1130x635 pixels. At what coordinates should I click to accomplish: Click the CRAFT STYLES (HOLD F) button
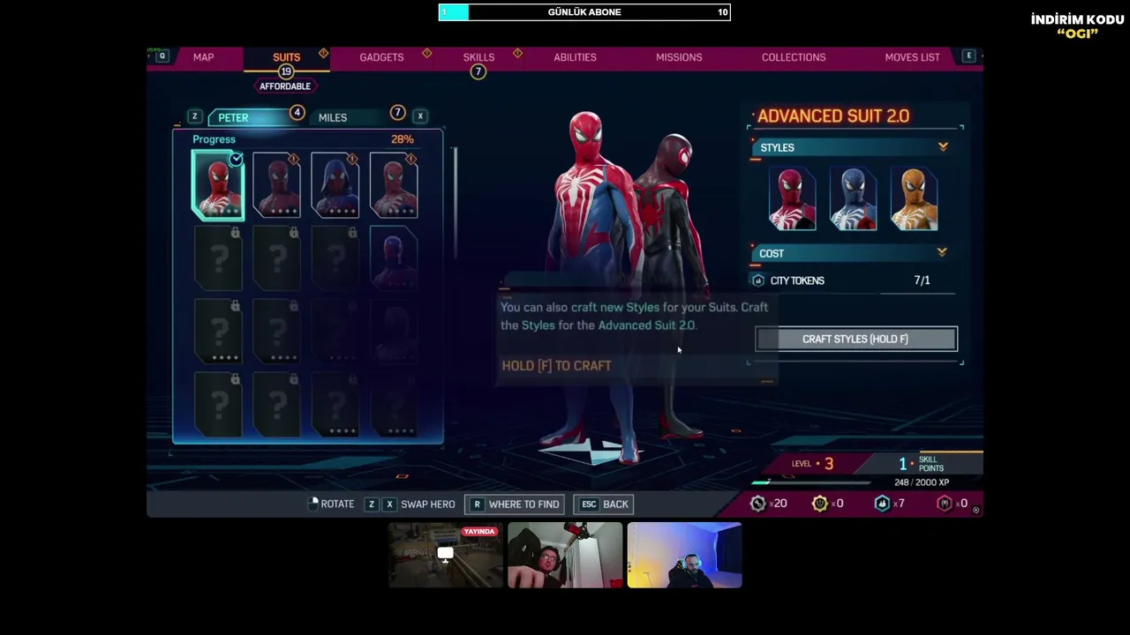point(855,339)
